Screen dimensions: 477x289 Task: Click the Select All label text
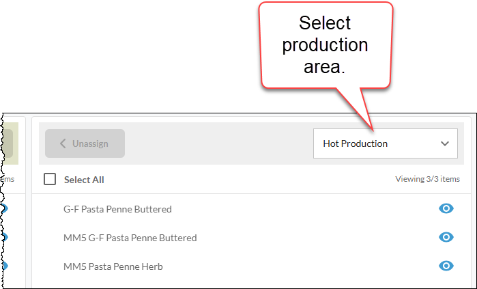coord(84,180)
